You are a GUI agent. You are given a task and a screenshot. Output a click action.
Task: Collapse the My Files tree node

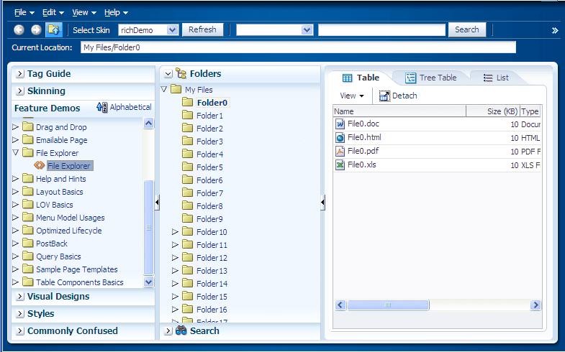(x=164, y=89)
